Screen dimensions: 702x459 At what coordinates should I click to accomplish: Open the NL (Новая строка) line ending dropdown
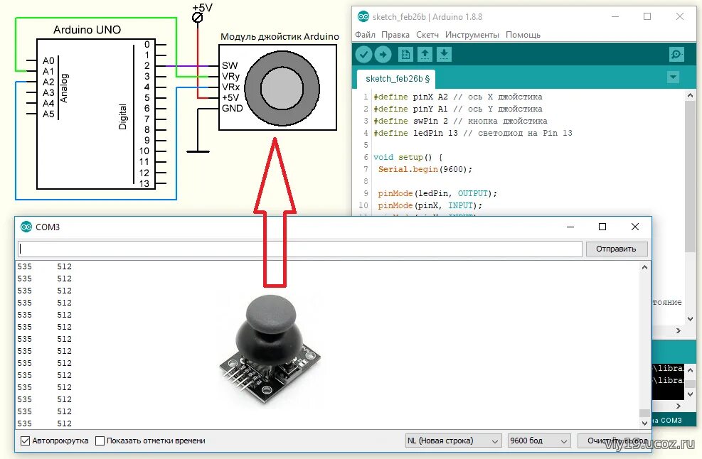[453, 441]
